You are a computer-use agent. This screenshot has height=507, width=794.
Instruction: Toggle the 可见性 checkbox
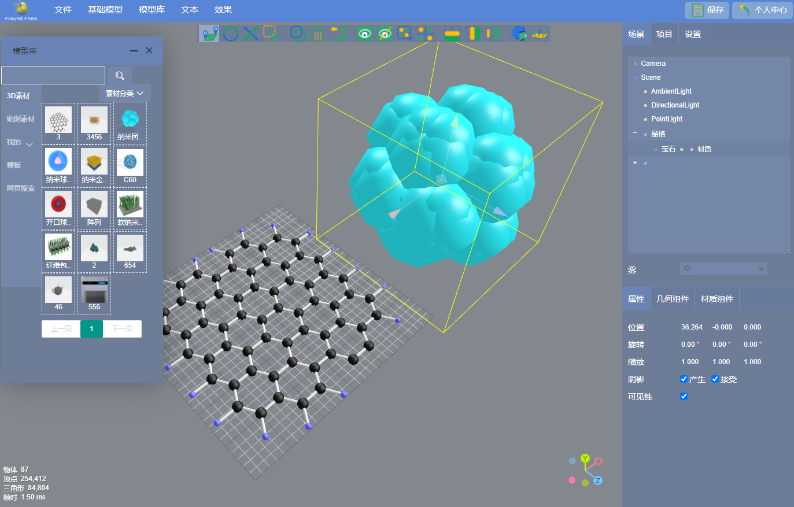pos(684,397)
